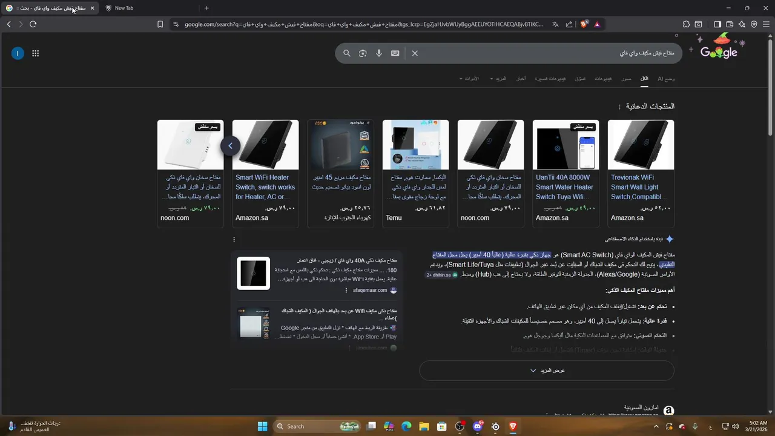Open the three-dot menu above the source cards

click(x=234, y=239)
